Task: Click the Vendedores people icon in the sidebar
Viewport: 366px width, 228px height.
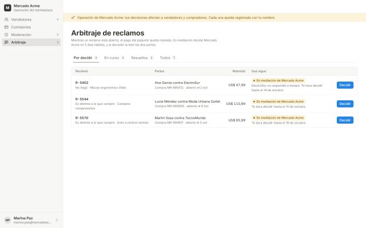Action: (6, 19)
